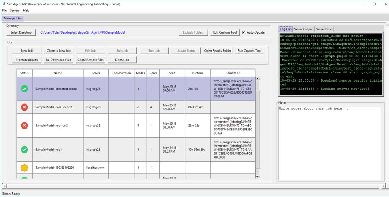The height and width of the screenshot is (197, 389).
Task: Switch to the Manage Jobs tab
Action: [12, 18]
